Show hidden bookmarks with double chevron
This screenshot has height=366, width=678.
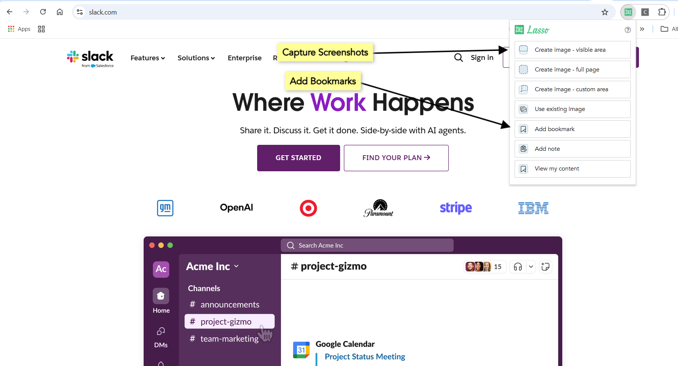(x=642, y=29)
